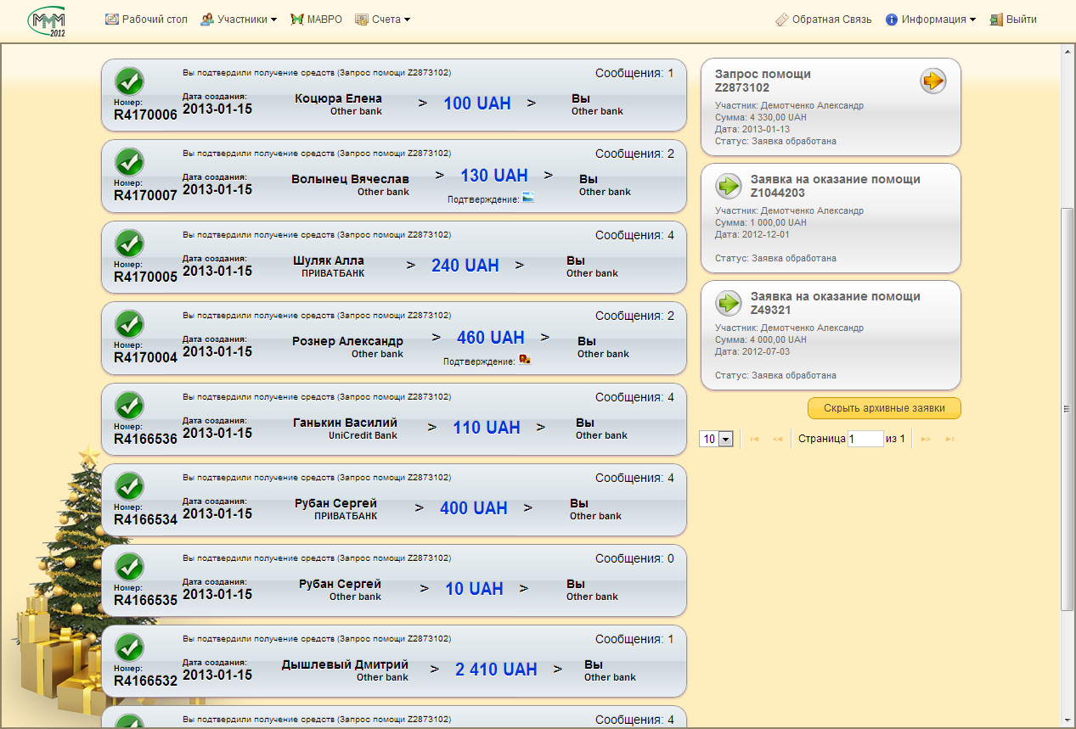Open messages for order R4170005
The height and width of the screenshot is (729, 1076).
(634, 235)
